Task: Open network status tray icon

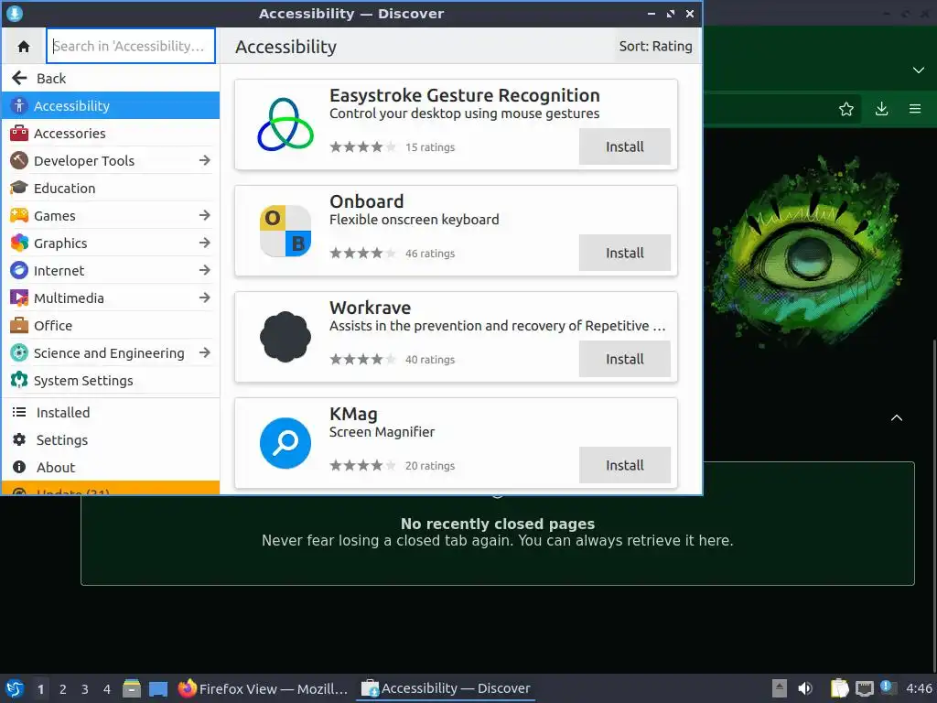Action: 864,688
